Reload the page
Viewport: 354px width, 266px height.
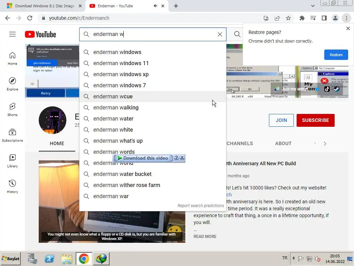[x=30, y=18]
